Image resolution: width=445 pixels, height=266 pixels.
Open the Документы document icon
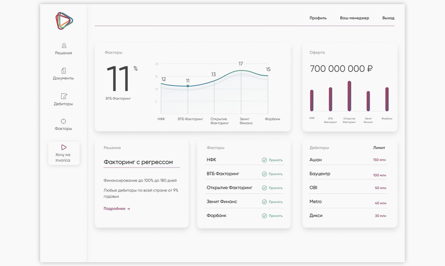63,71
